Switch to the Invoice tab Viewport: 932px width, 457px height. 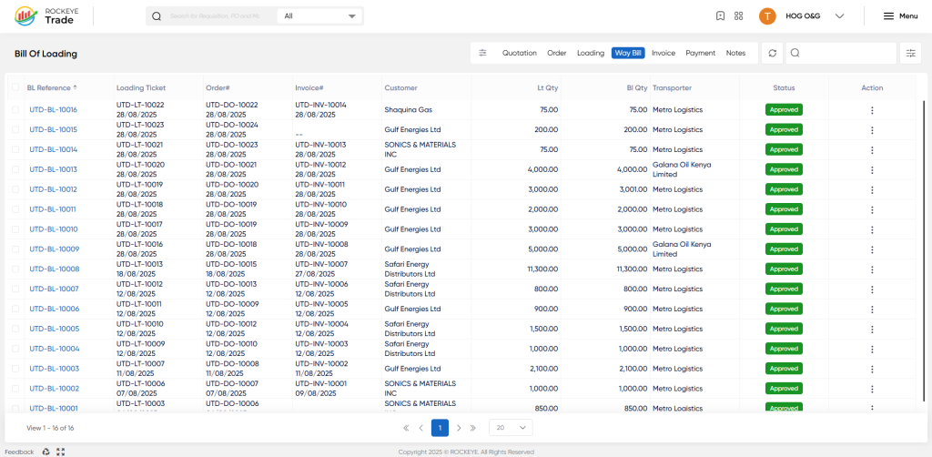[664, 53]
